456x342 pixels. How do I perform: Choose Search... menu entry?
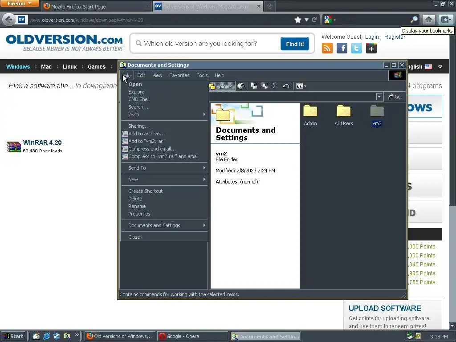click(x=164, y=107)
